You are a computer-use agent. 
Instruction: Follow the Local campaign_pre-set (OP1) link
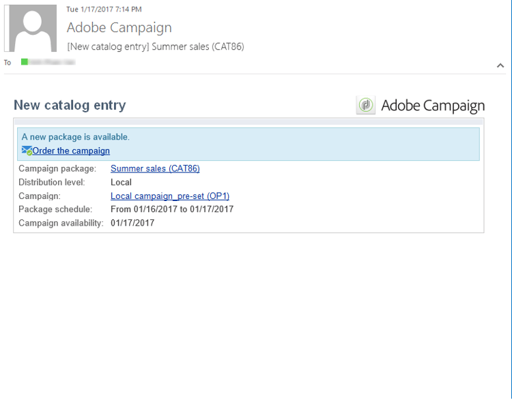click(170, 196)
